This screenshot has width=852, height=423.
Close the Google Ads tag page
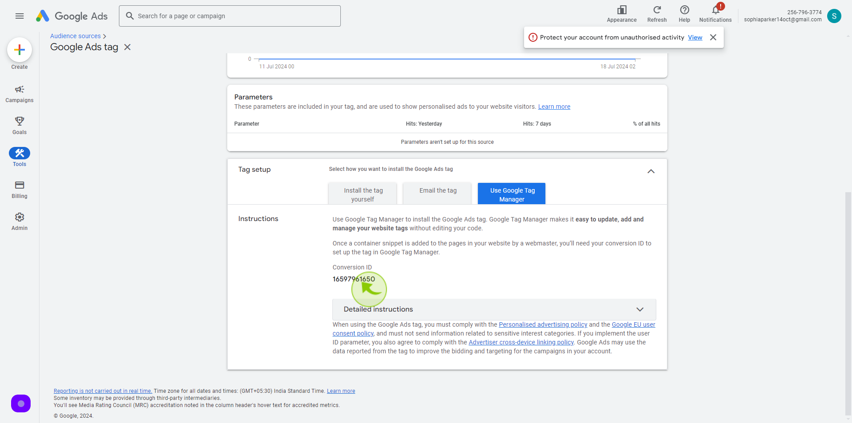tap(127, 47)
